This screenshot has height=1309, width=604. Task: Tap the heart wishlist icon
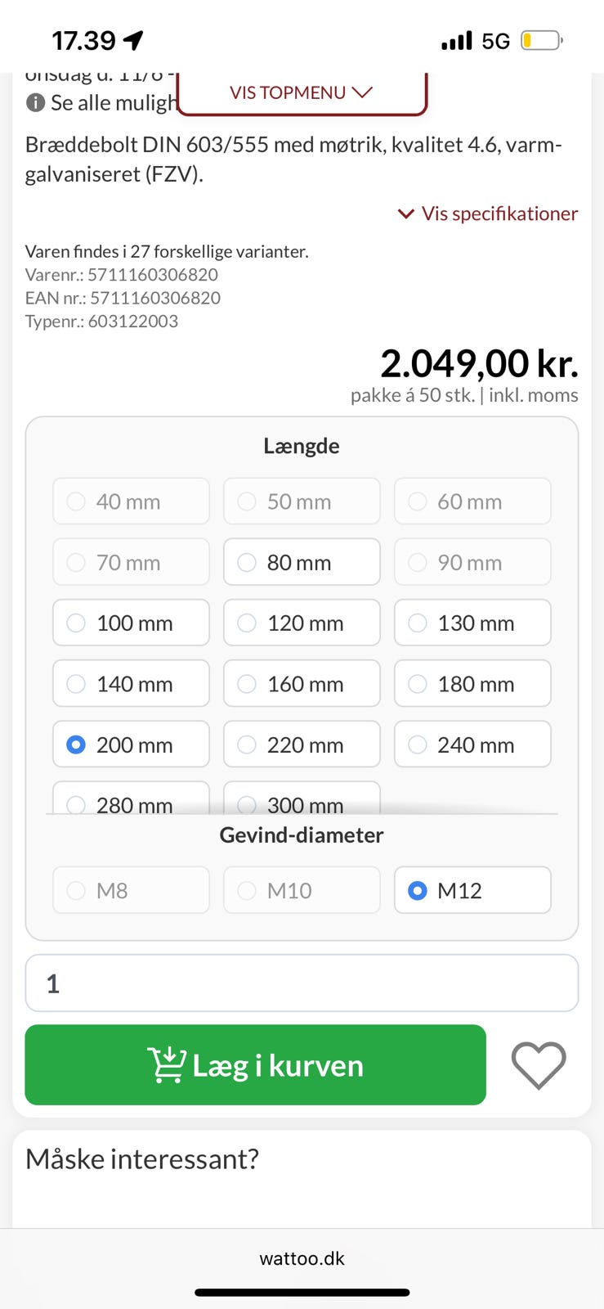tap(538, 1065)
